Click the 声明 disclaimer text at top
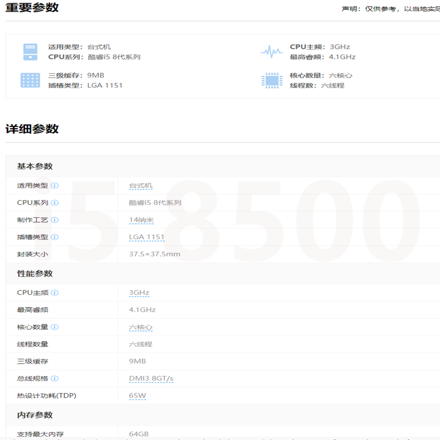This screenshot has height=440, width=440. click(391, 9)
